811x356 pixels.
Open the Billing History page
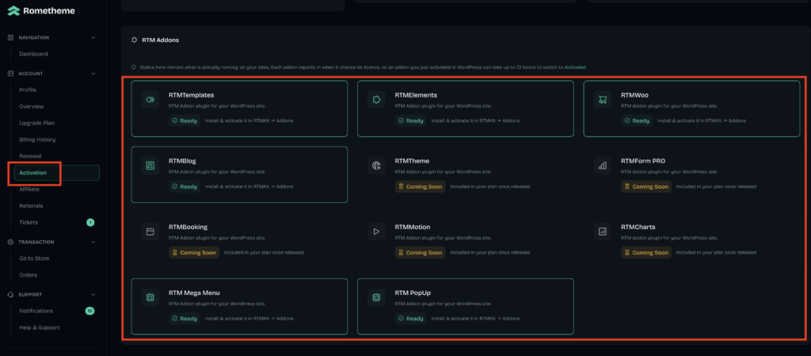click(x=37, y=140)
